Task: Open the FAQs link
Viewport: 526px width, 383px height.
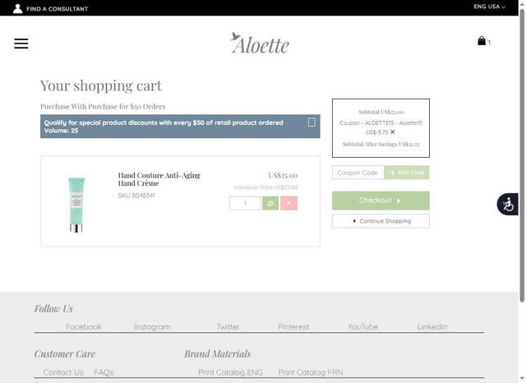Action: tap(104, 372)
